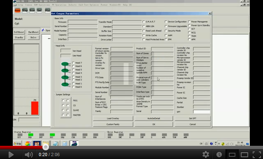The height and width of the screenshot is (159, 263).
Task: Toggle Head 4 checkbox
Action: [73, 73]
